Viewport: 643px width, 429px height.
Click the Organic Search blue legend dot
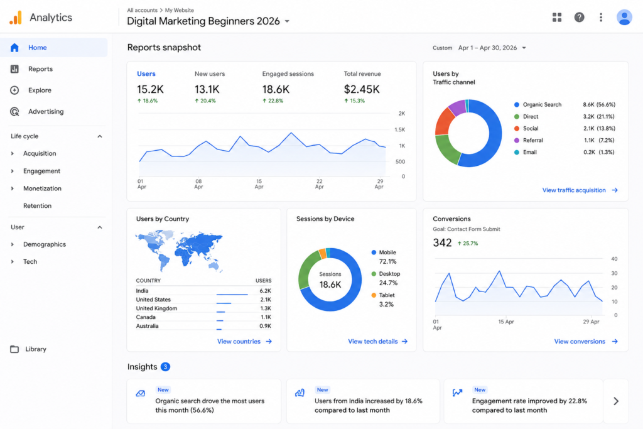(517, 105)
